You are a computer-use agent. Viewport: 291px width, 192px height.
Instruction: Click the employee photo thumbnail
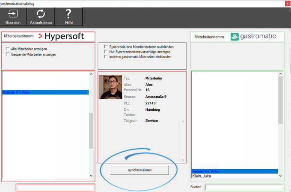110,87
